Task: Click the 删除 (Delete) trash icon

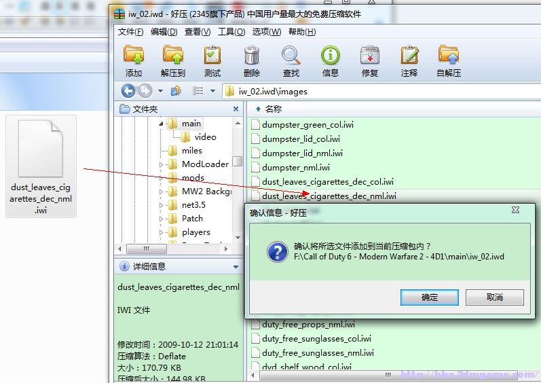Action: pos(252,61)
